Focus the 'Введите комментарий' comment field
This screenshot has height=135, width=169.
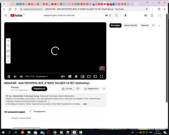coord(58,118)
